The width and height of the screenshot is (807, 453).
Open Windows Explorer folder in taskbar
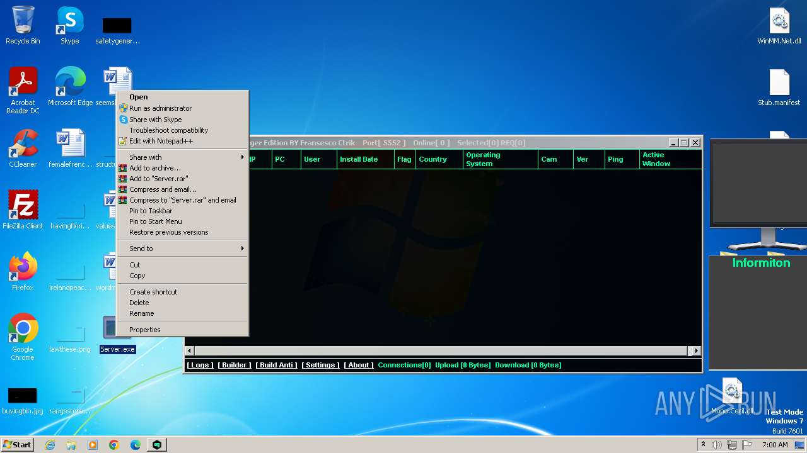point(71,445)
